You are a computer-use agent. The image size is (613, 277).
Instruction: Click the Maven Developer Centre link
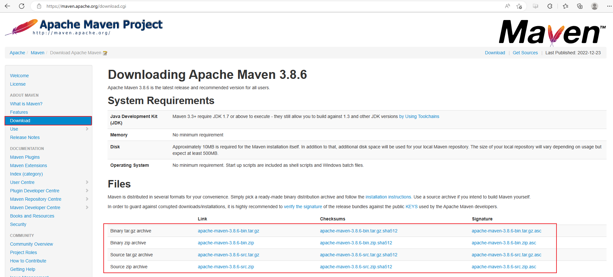(35, 208)
